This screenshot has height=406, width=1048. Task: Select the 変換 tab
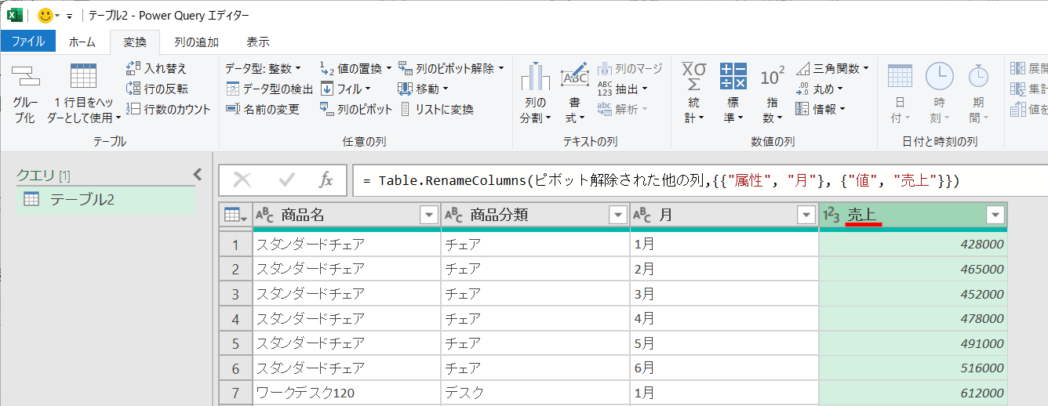pos(135,42)
